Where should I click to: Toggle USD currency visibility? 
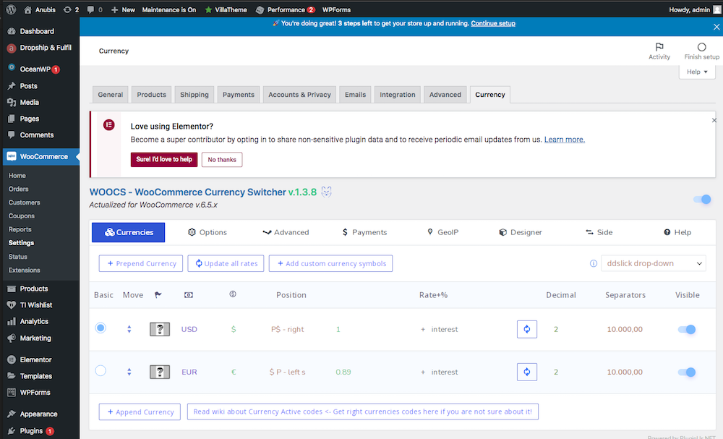point(687,329)
